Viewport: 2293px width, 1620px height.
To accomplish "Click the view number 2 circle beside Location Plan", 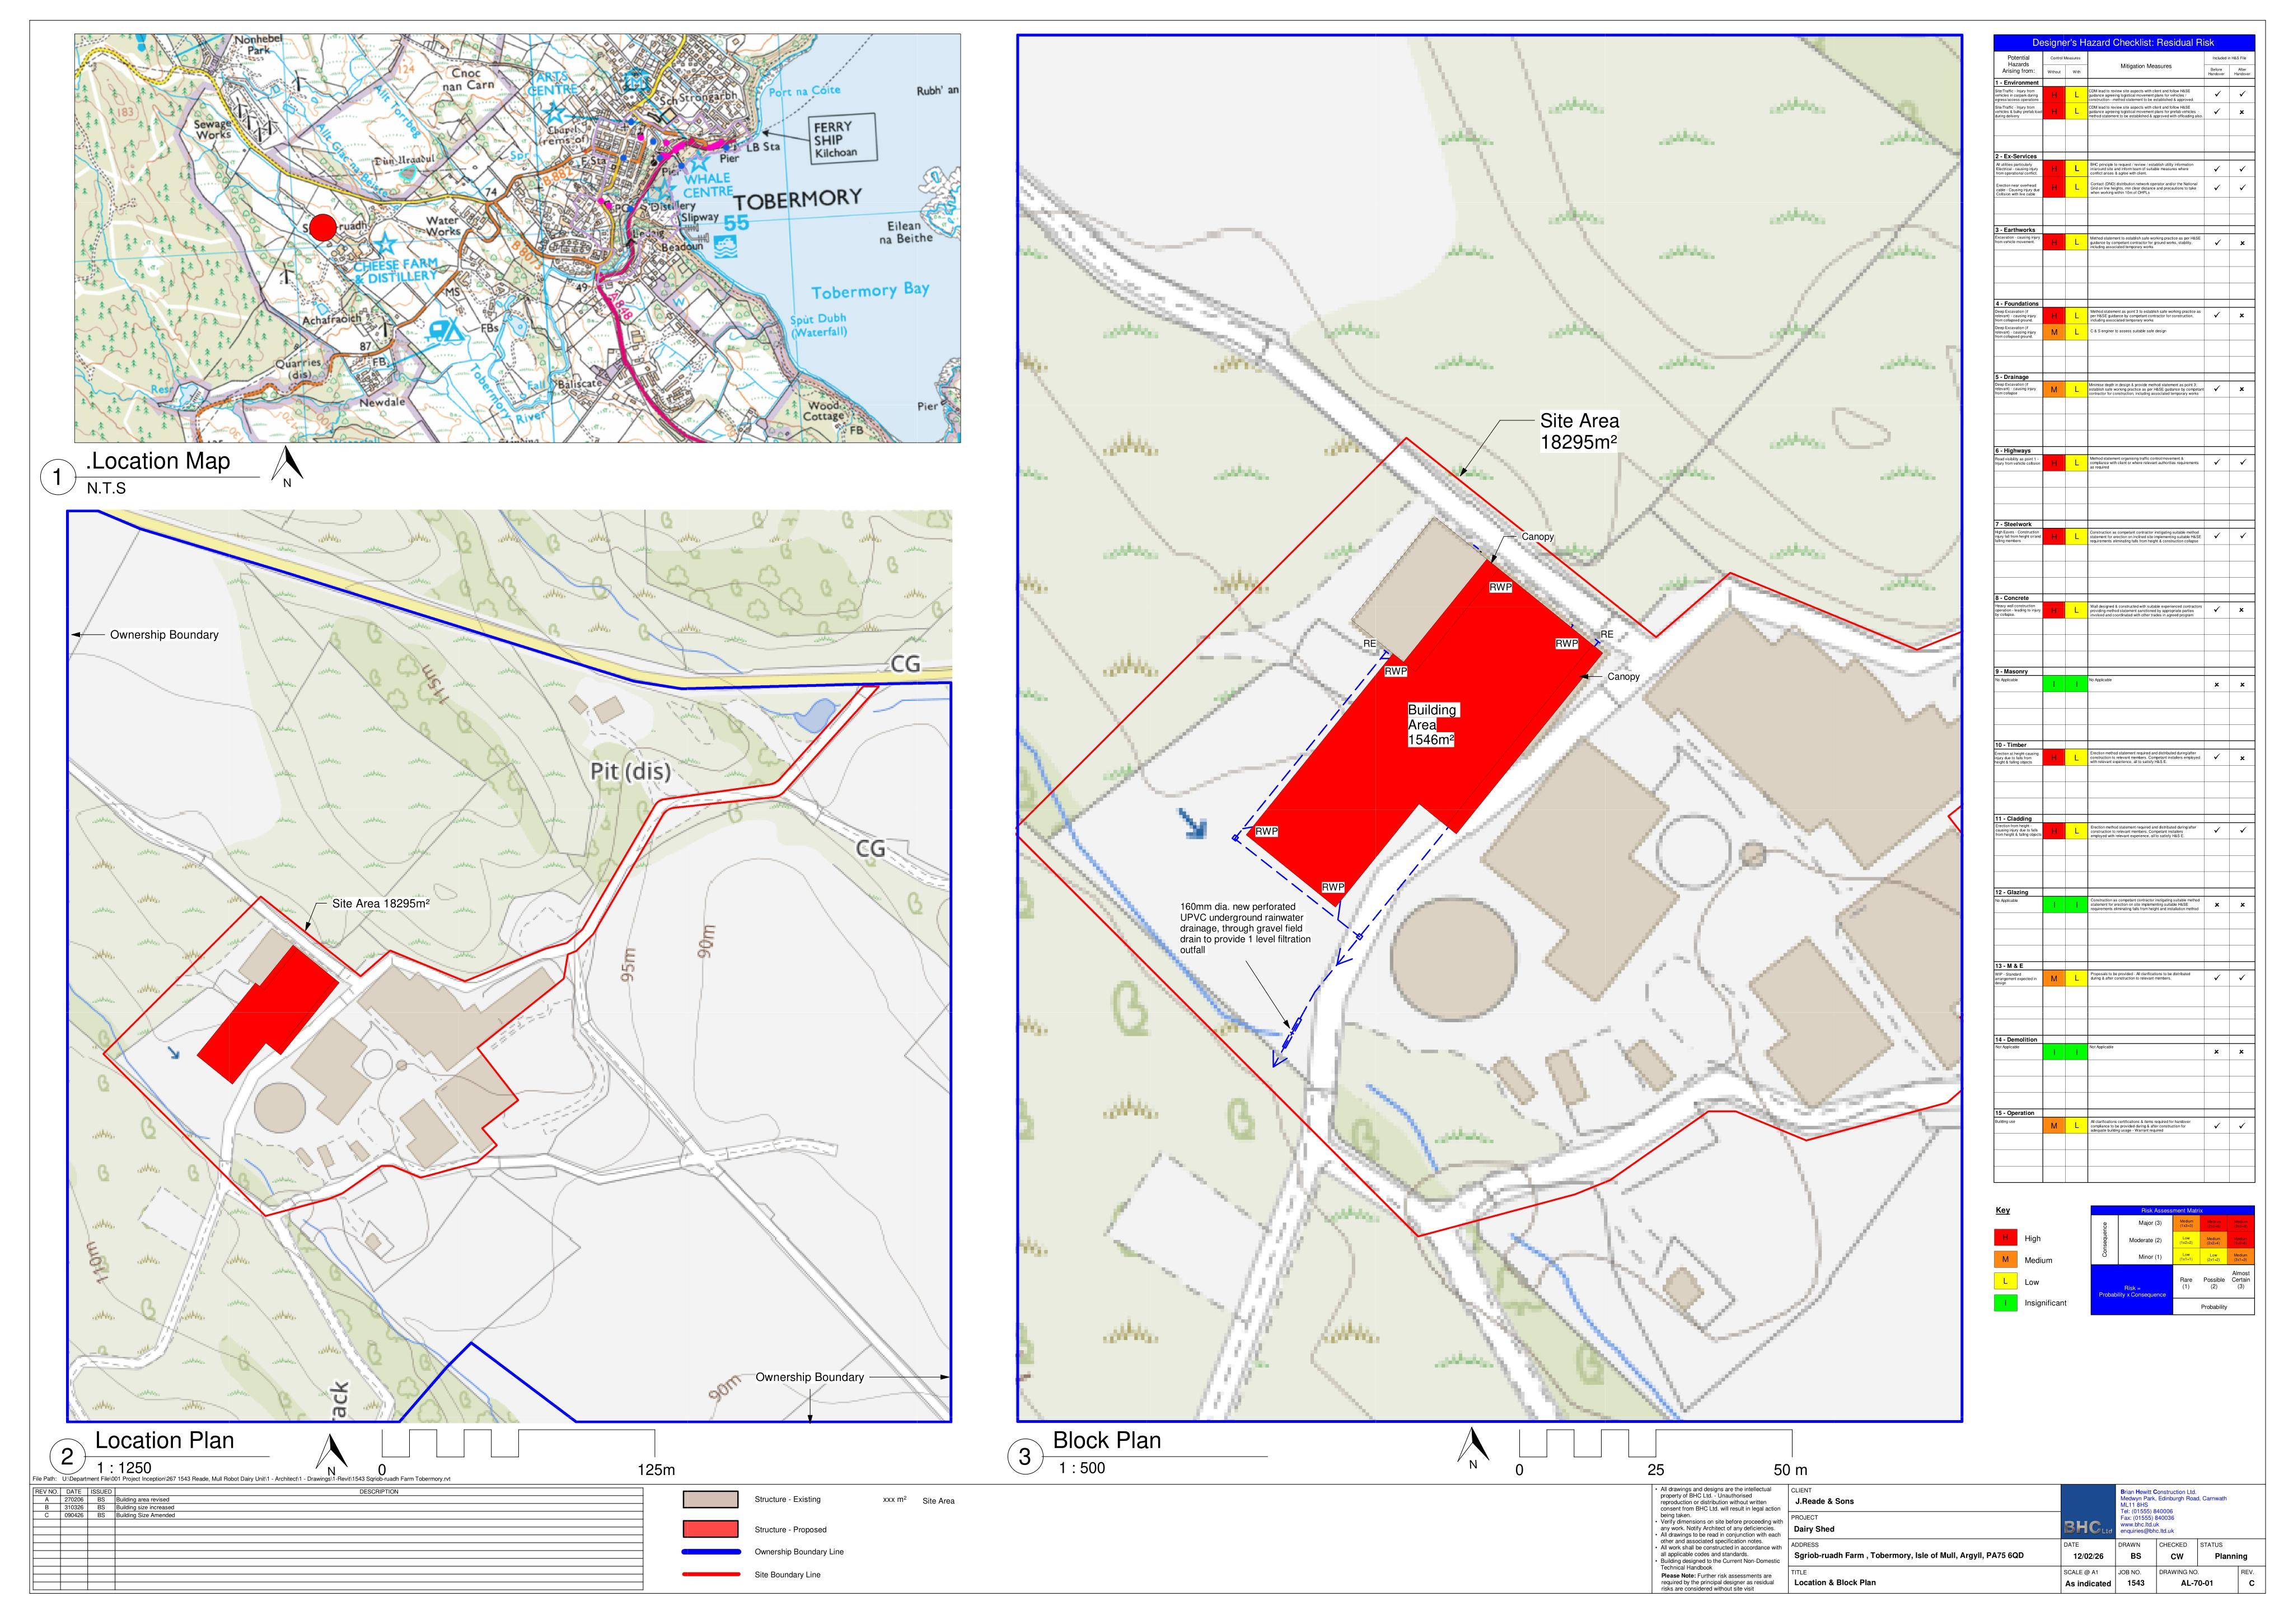I will click(x=67, y=1456).
